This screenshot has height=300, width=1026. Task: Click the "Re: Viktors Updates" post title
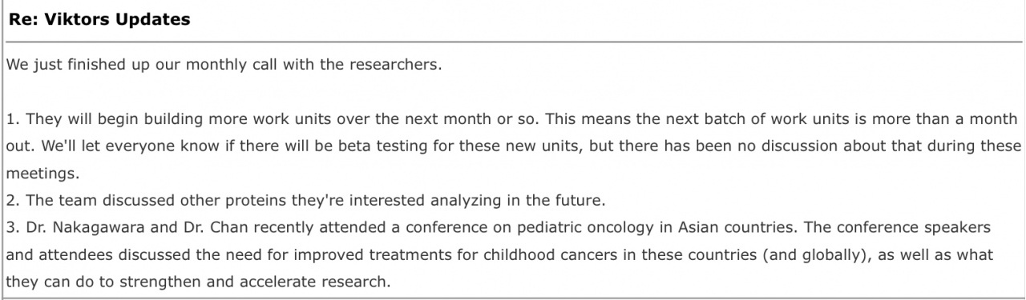pyautogui.click(x=99, y=20)
